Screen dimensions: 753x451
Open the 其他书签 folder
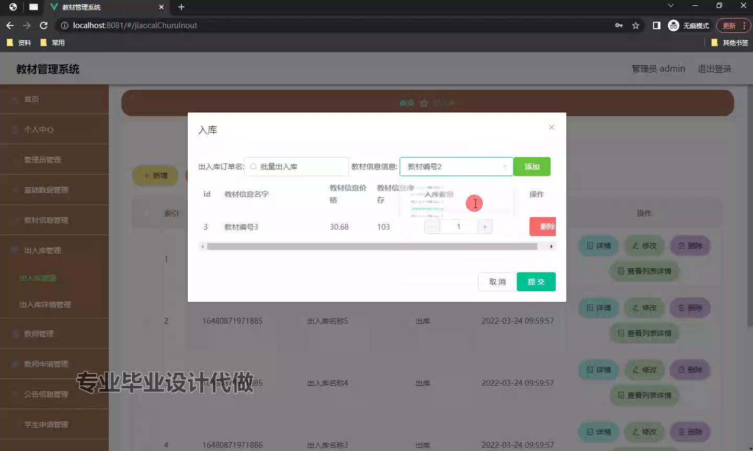[x=730, y=43]
